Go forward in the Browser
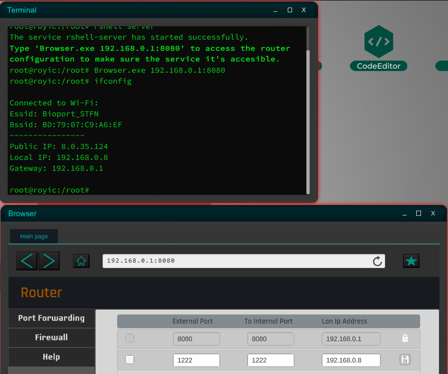This screenshot has width=448, height=374. [x=49, y=261]
